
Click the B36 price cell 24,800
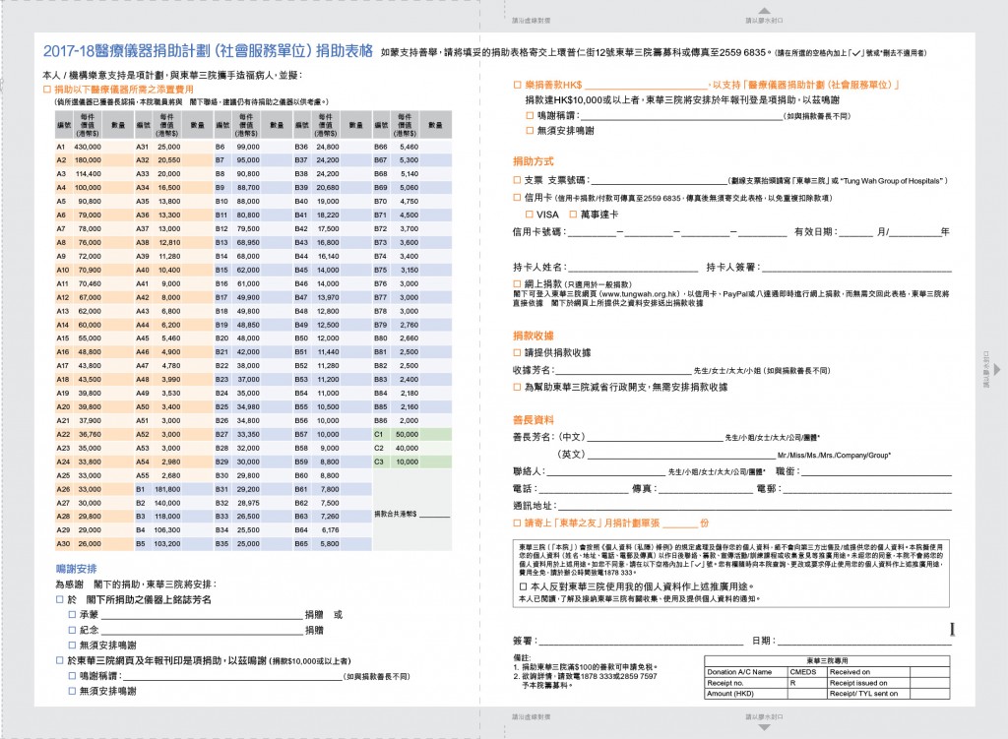click(328, 147)
